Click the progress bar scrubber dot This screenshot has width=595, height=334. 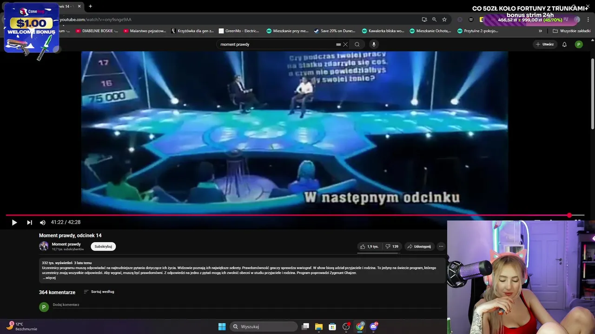click(569, 215)
